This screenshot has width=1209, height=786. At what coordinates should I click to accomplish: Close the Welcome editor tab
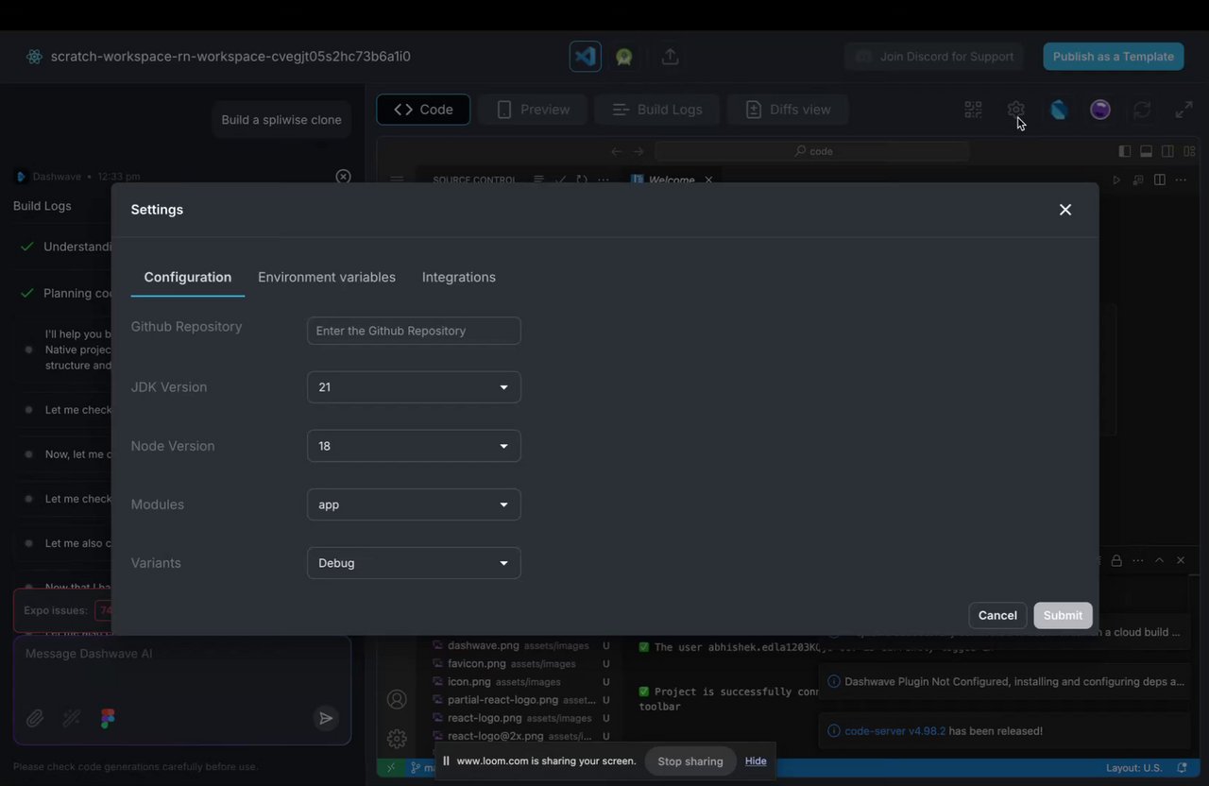click(x=708, y=179)
